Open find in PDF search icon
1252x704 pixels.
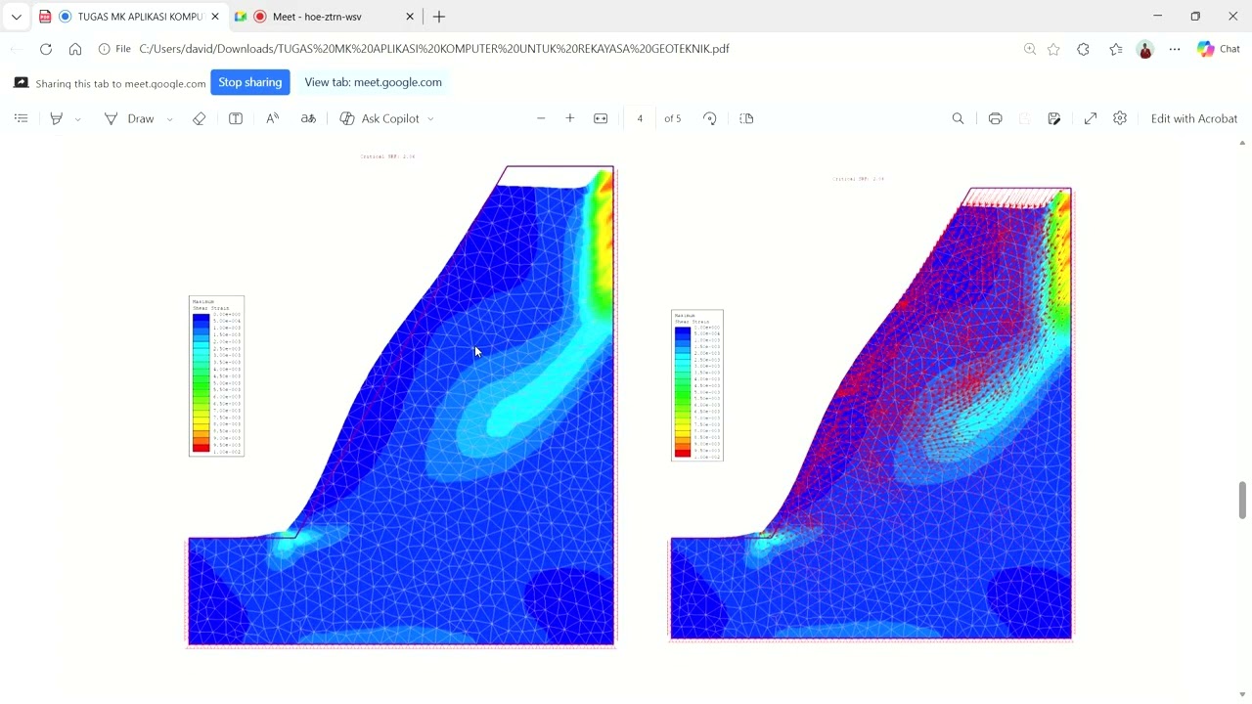958,118
